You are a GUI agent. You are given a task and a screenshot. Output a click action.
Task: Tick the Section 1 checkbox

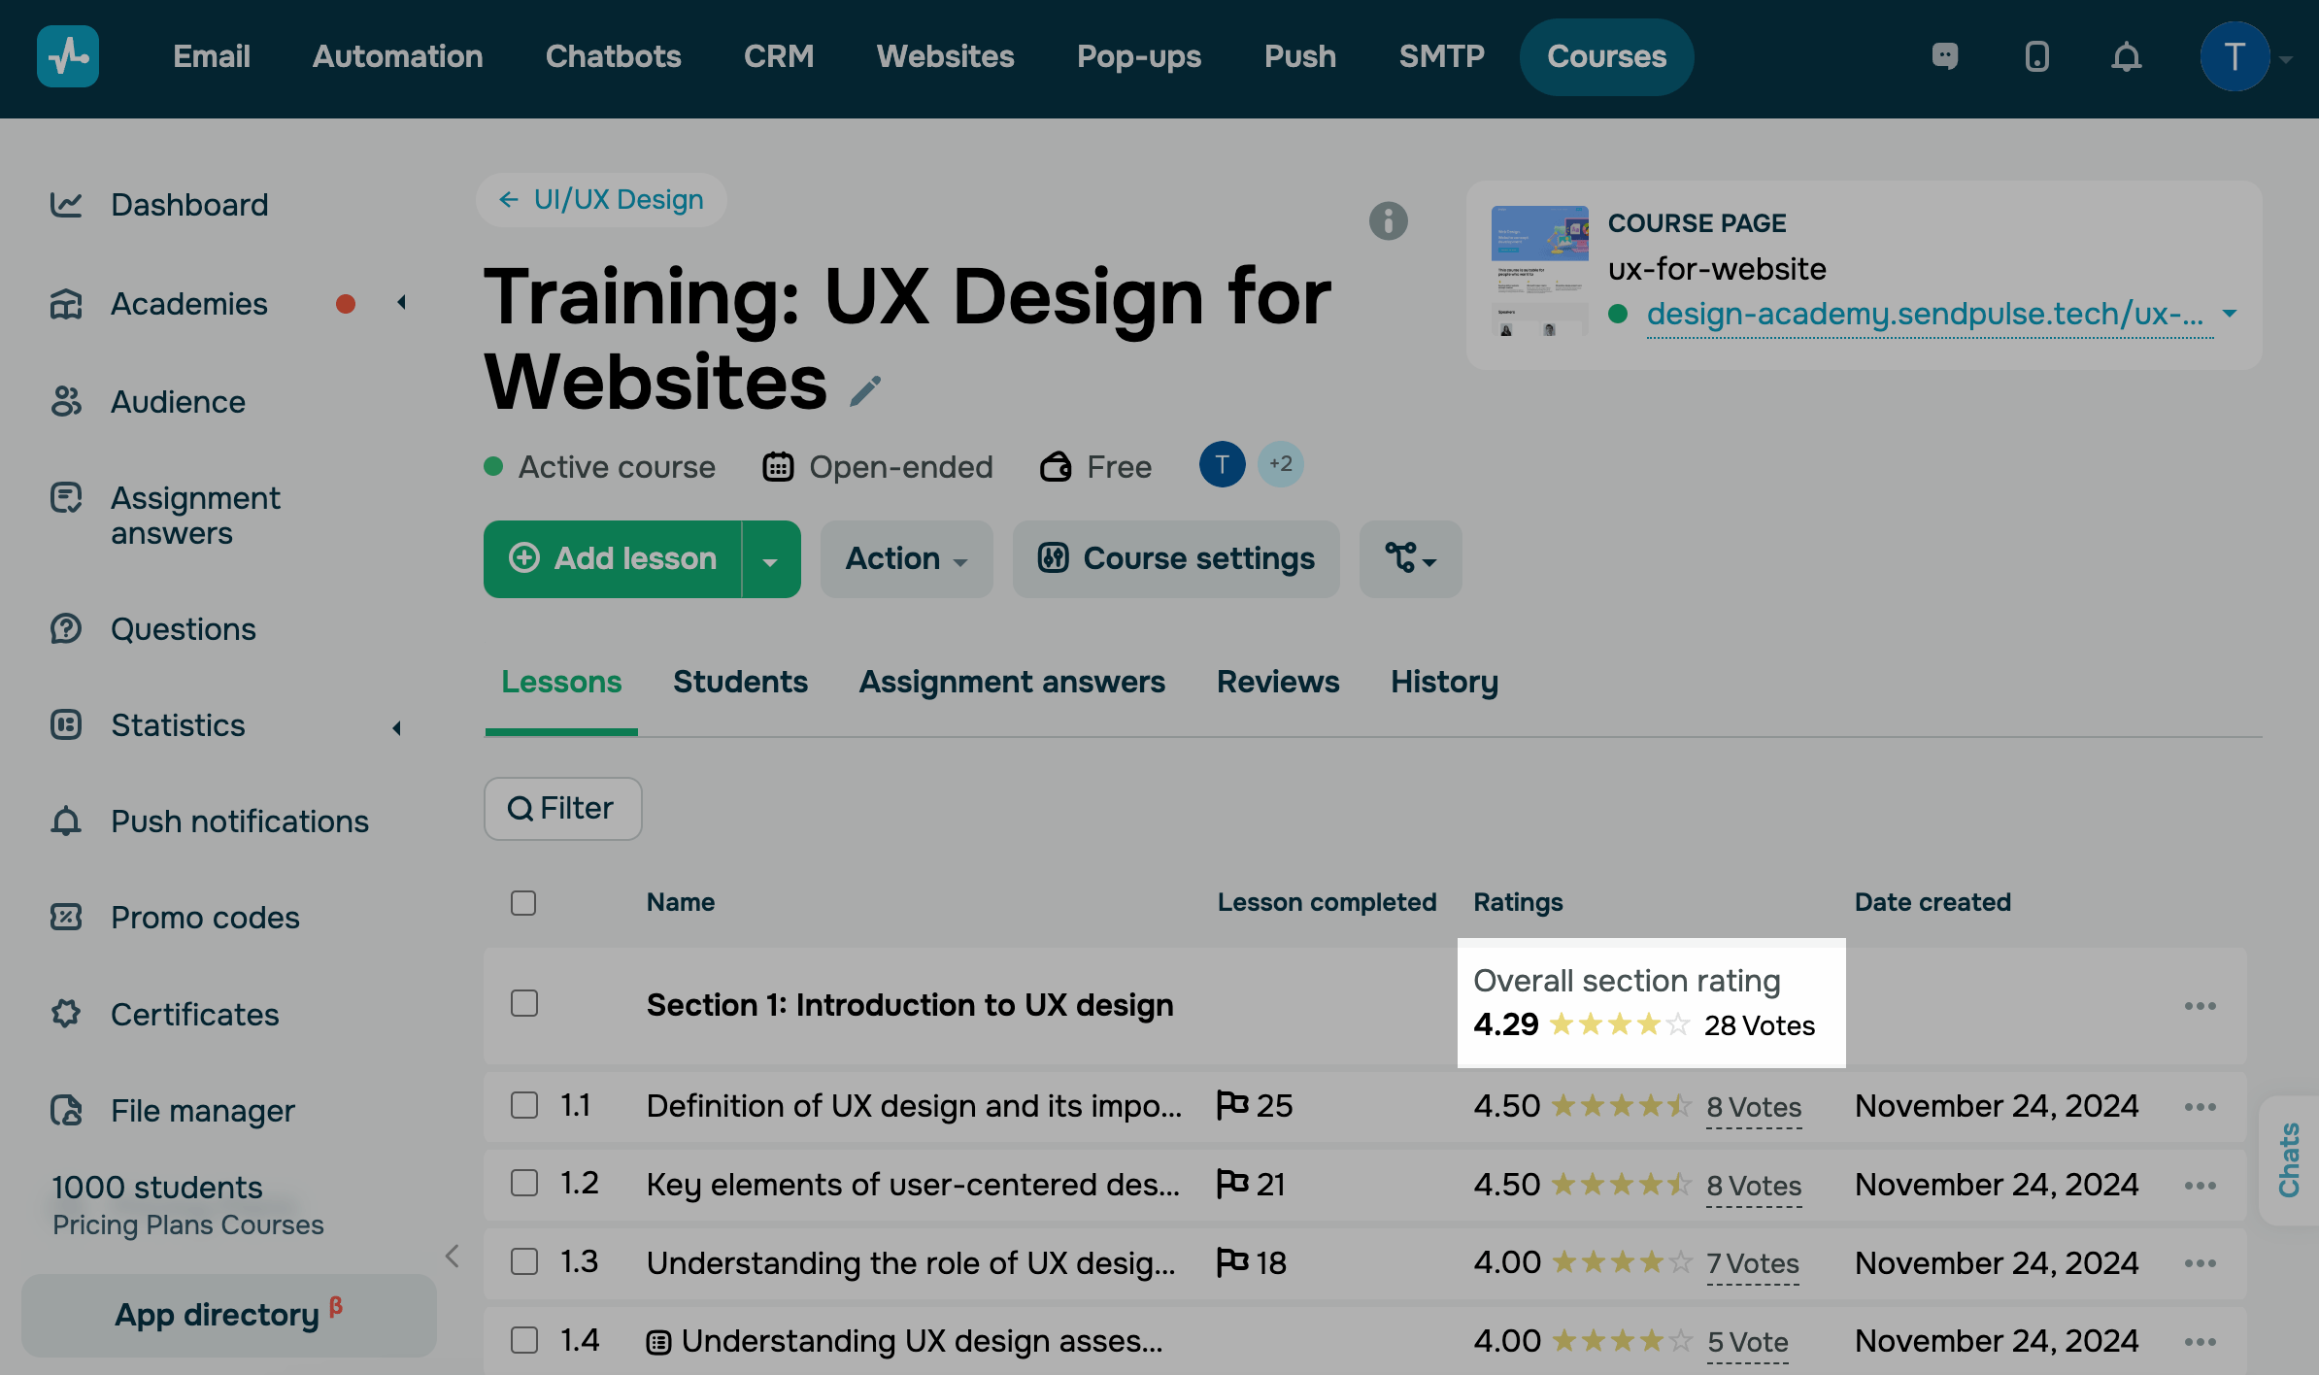click(x=523, y=1003)
